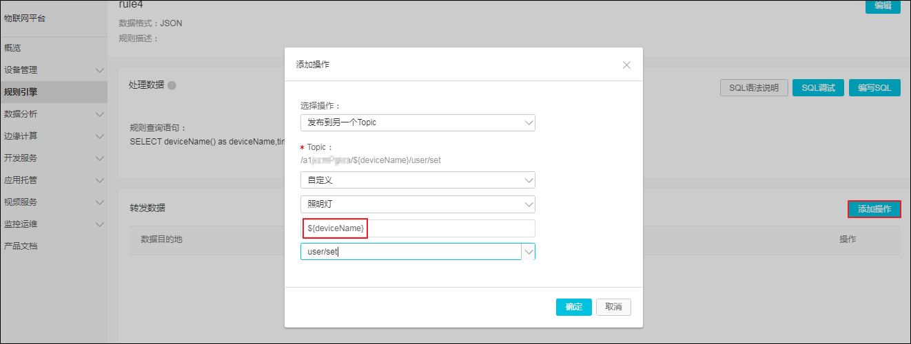Viewport: 911px width, 344px height.
Task: Click the 物联网平台 sidebar title
Action: click(x=25, y=19)
